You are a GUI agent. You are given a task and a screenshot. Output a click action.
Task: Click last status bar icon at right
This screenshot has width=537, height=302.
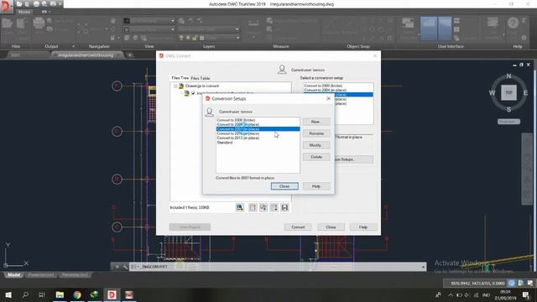(529, 284)
